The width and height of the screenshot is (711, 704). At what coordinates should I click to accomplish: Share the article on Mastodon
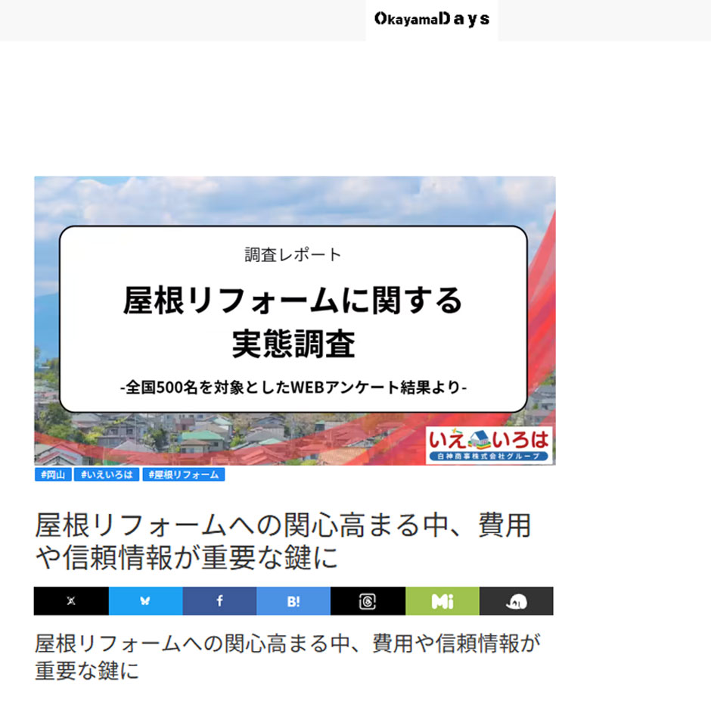tap(516, 601)
